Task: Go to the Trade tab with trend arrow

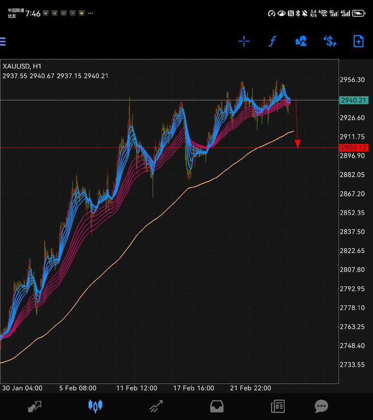Action: tap(156, 406)
